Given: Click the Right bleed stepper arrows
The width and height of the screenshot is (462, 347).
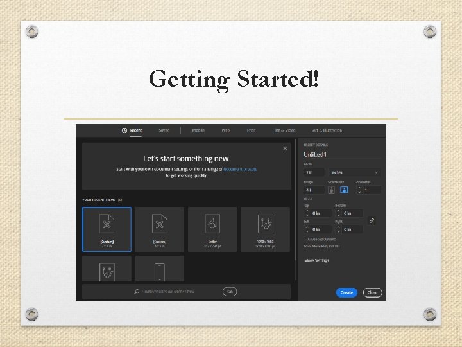Looking at the screenshot, I should click(339, 229).
